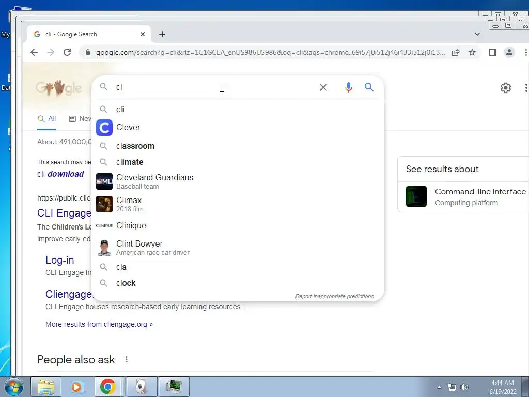Screen dimensions: 529x397
Task: Select the 'climate' suggestion
Action: pos(238,162)
